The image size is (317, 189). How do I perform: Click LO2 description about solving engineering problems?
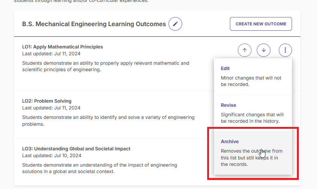coord(108,121)
